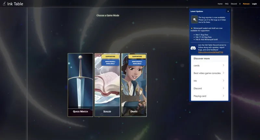Click the Ink Table logo icon
The width and height of the screenshot is (260, 140).
tap(4, 4)
